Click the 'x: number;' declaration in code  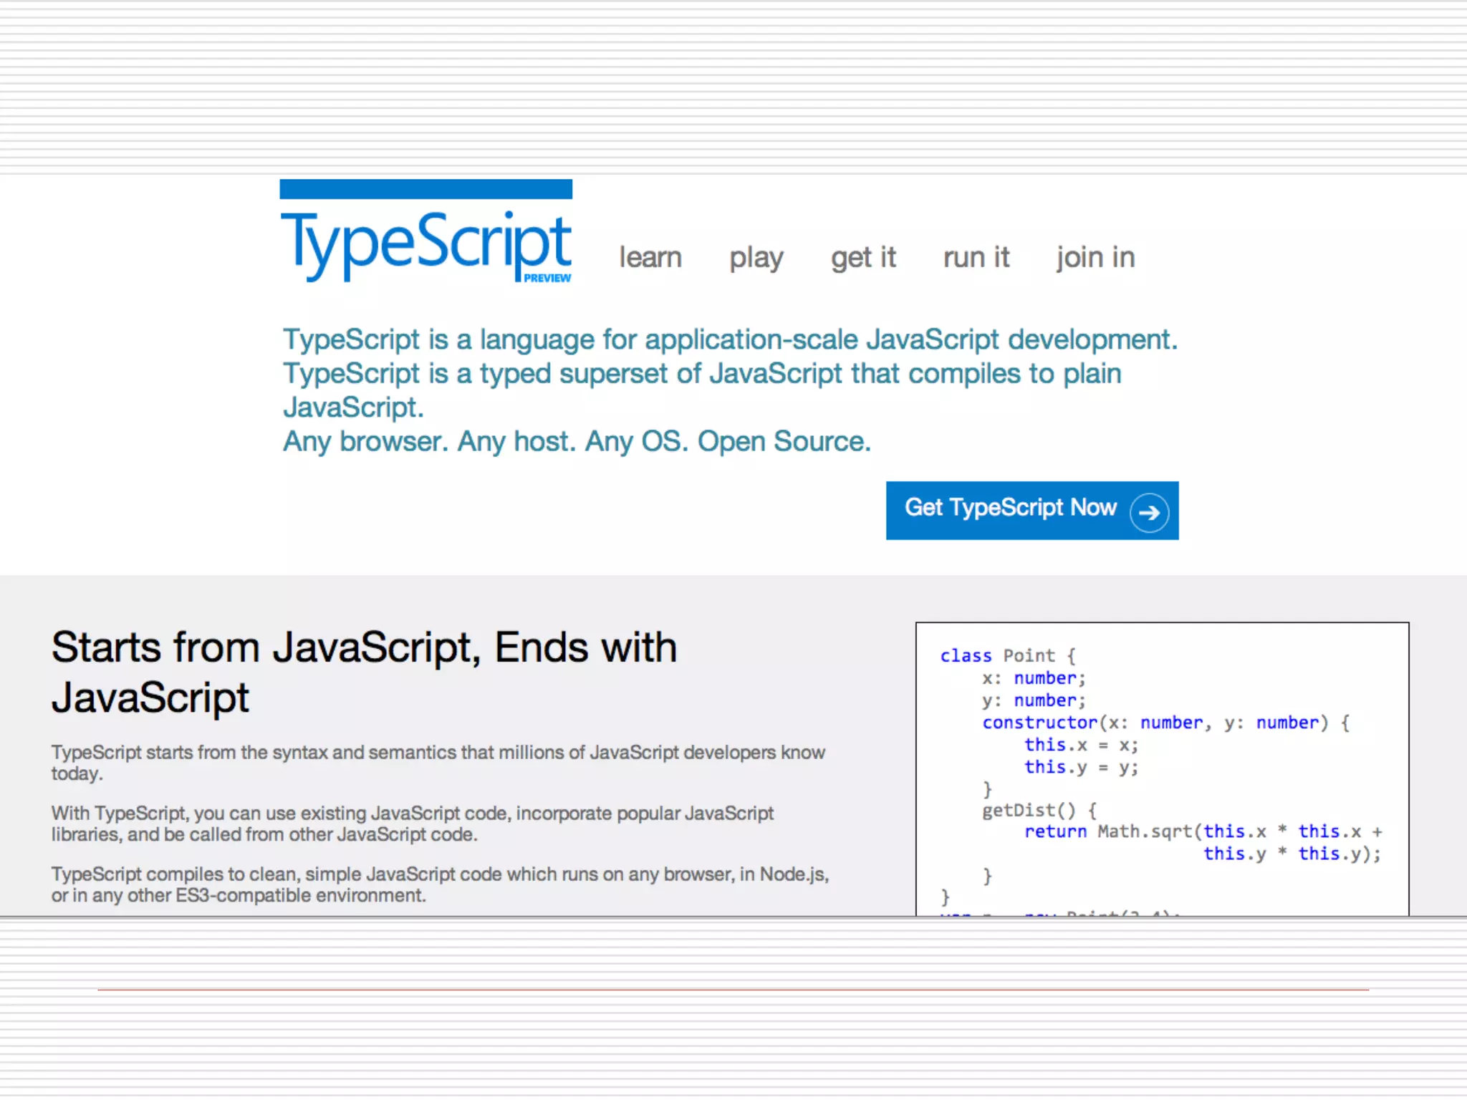point(1034,678)
